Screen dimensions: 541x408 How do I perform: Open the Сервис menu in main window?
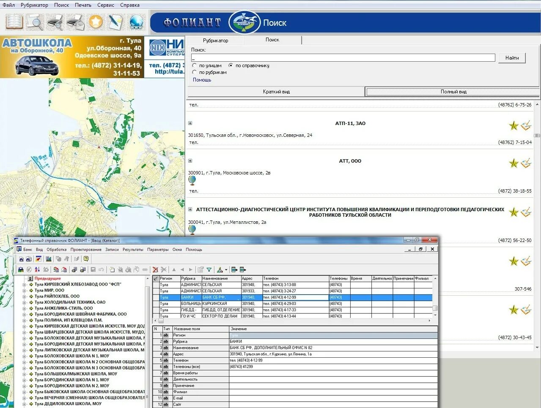tap(105, 5)
